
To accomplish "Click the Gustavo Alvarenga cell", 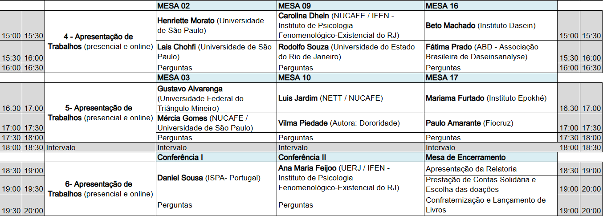I will coord(216,98).
